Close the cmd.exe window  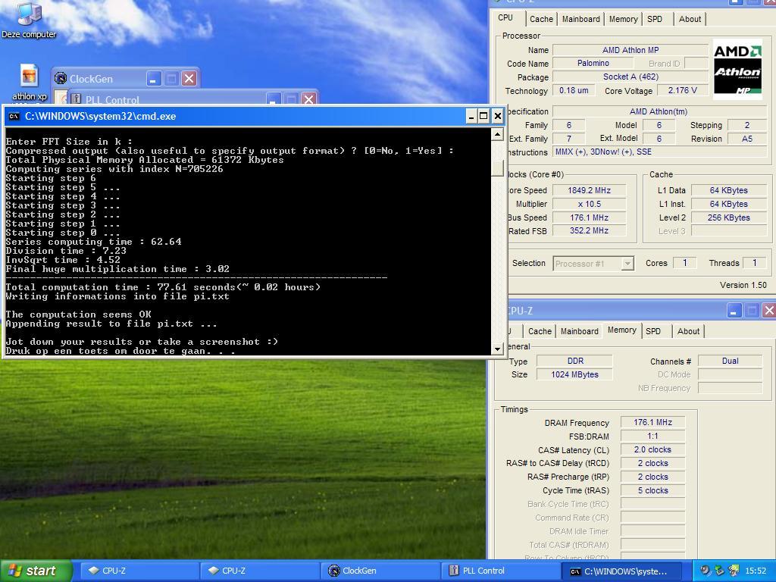pos(497,116)
